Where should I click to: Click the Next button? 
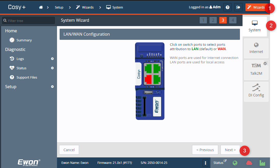230,150
